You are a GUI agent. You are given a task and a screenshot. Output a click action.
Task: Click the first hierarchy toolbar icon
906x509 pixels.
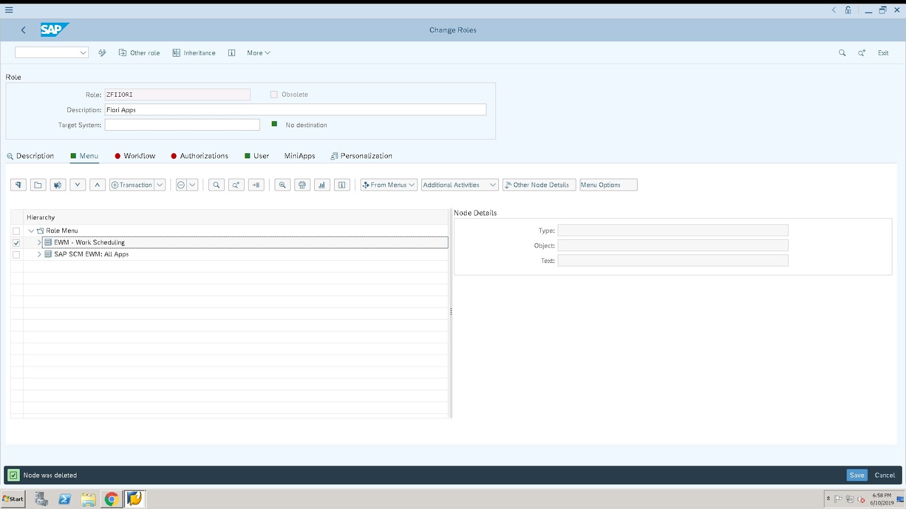tap(18, 185)
